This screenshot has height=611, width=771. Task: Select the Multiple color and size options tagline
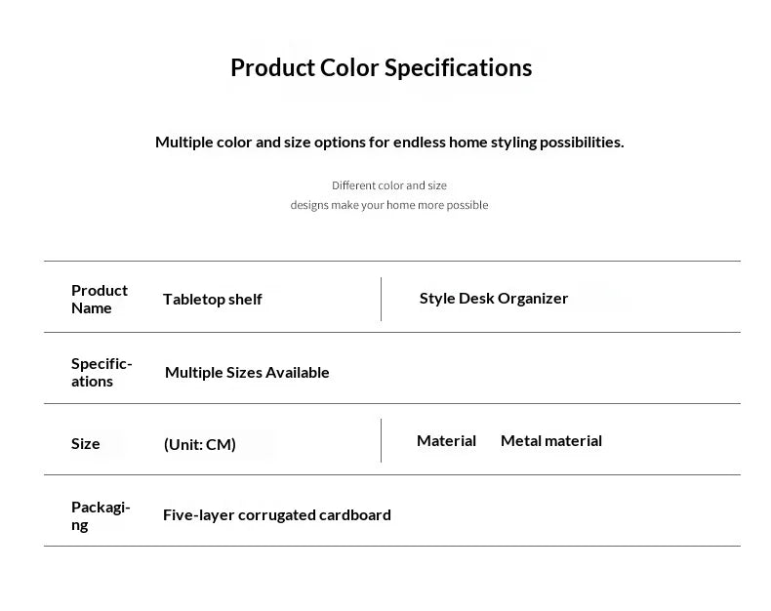[x=389, y=143]
